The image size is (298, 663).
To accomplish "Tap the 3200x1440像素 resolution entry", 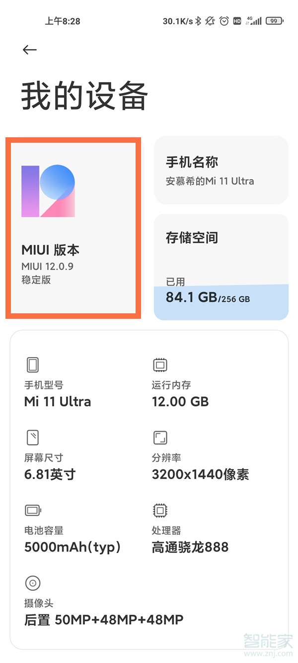I will click(200, 474).
